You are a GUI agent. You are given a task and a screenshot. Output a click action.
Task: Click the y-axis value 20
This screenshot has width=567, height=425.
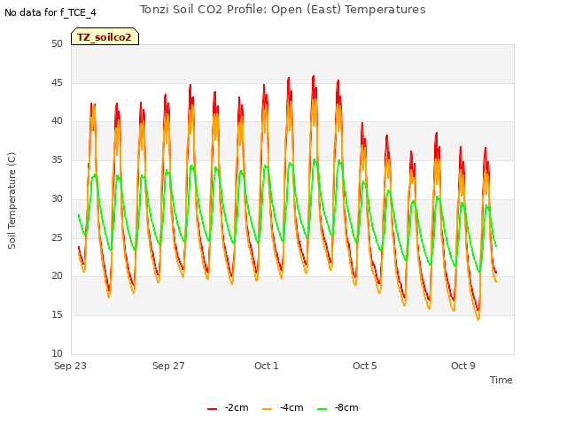pos(57,276)
